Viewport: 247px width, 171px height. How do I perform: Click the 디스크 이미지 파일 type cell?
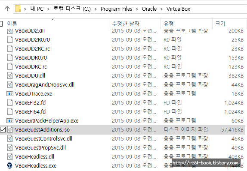tap(186, 129)
